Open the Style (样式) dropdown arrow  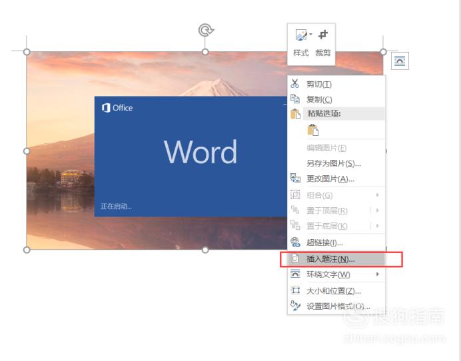[x=310, y=34]
